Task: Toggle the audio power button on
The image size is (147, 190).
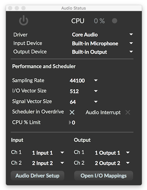Action: pos(24,20)
